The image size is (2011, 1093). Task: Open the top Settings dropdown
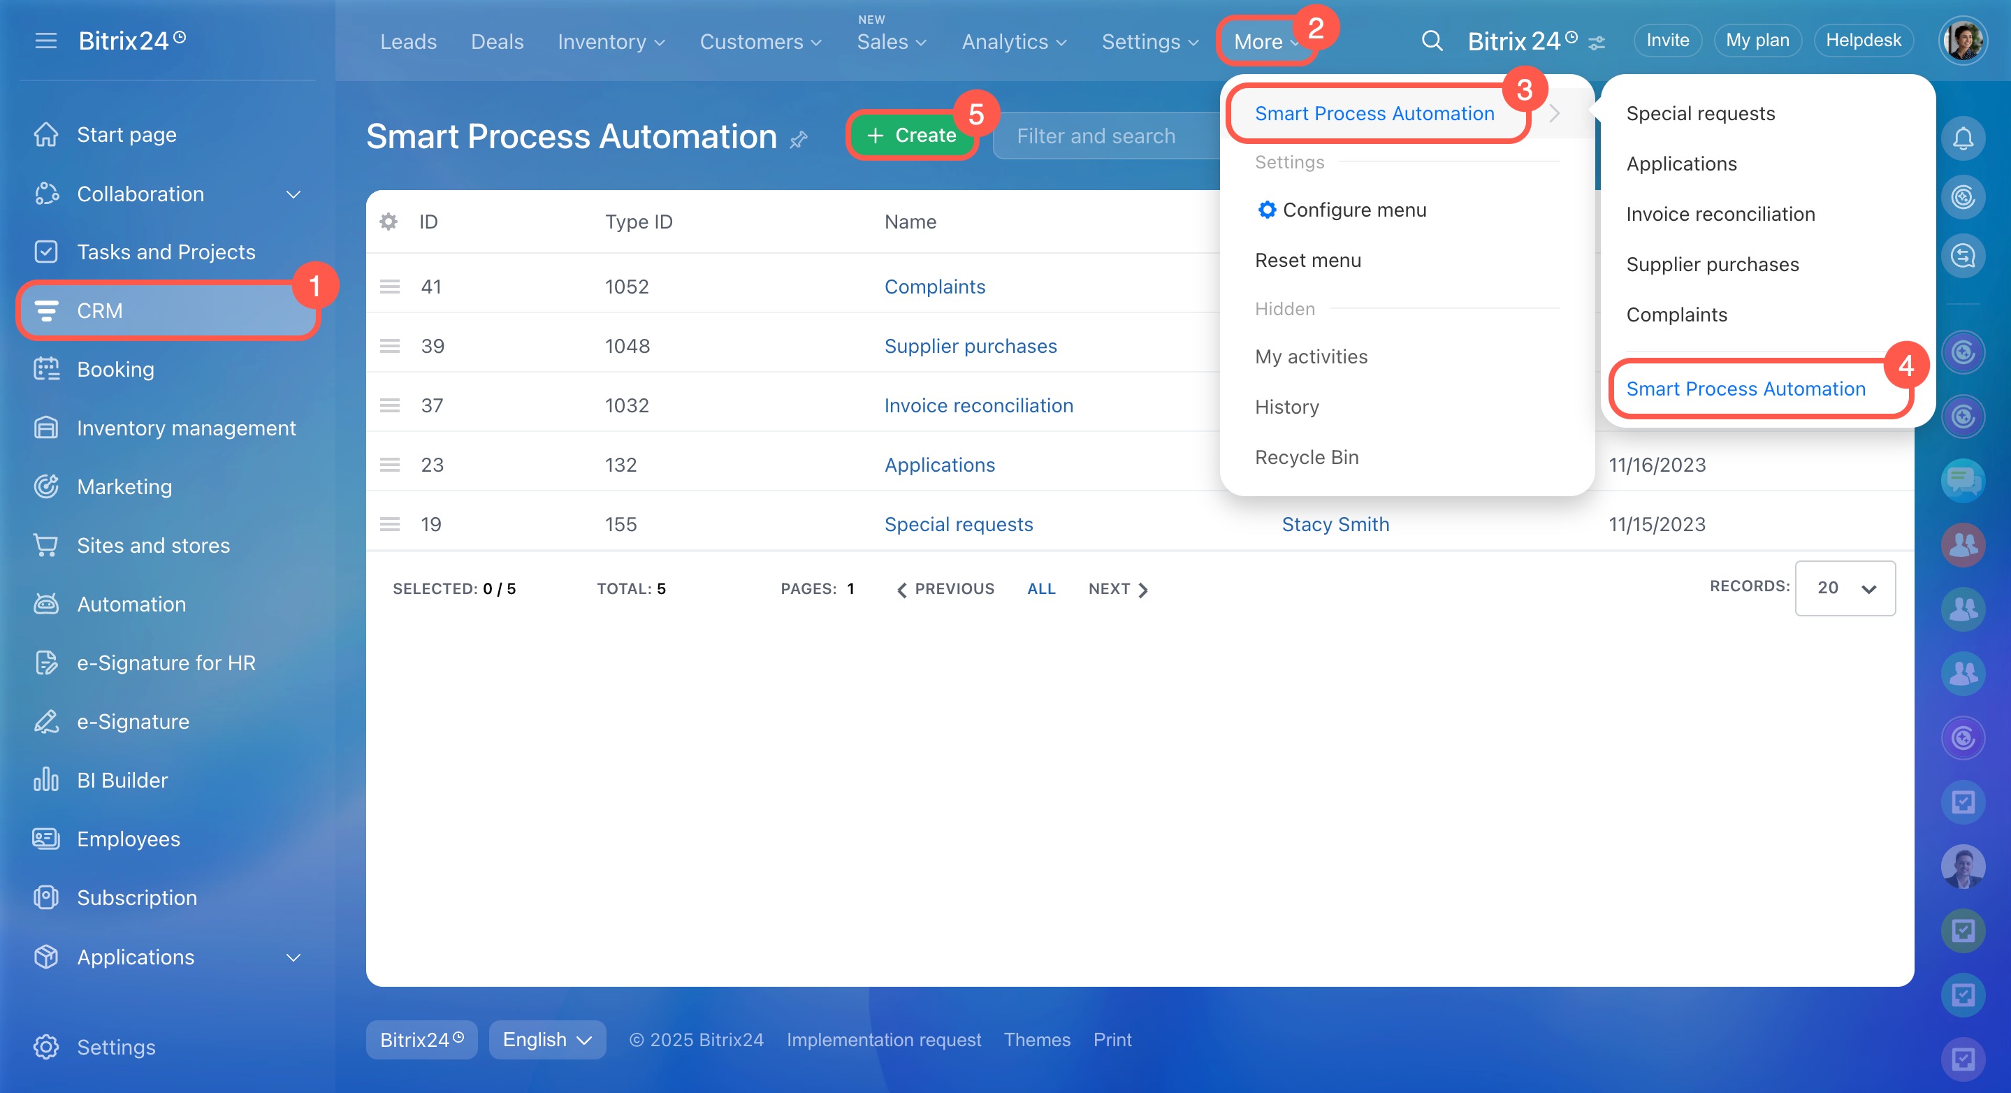[x=1150, y=41]
